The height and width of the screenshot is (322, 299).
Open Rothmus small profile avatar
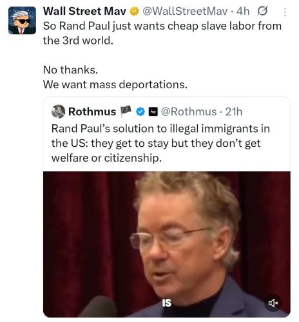tap(58, 111)
